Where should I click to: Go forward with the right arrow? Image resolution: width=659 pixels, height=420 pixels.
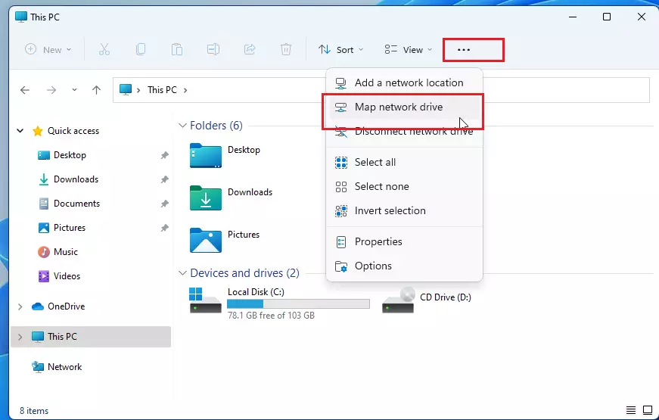51,90
